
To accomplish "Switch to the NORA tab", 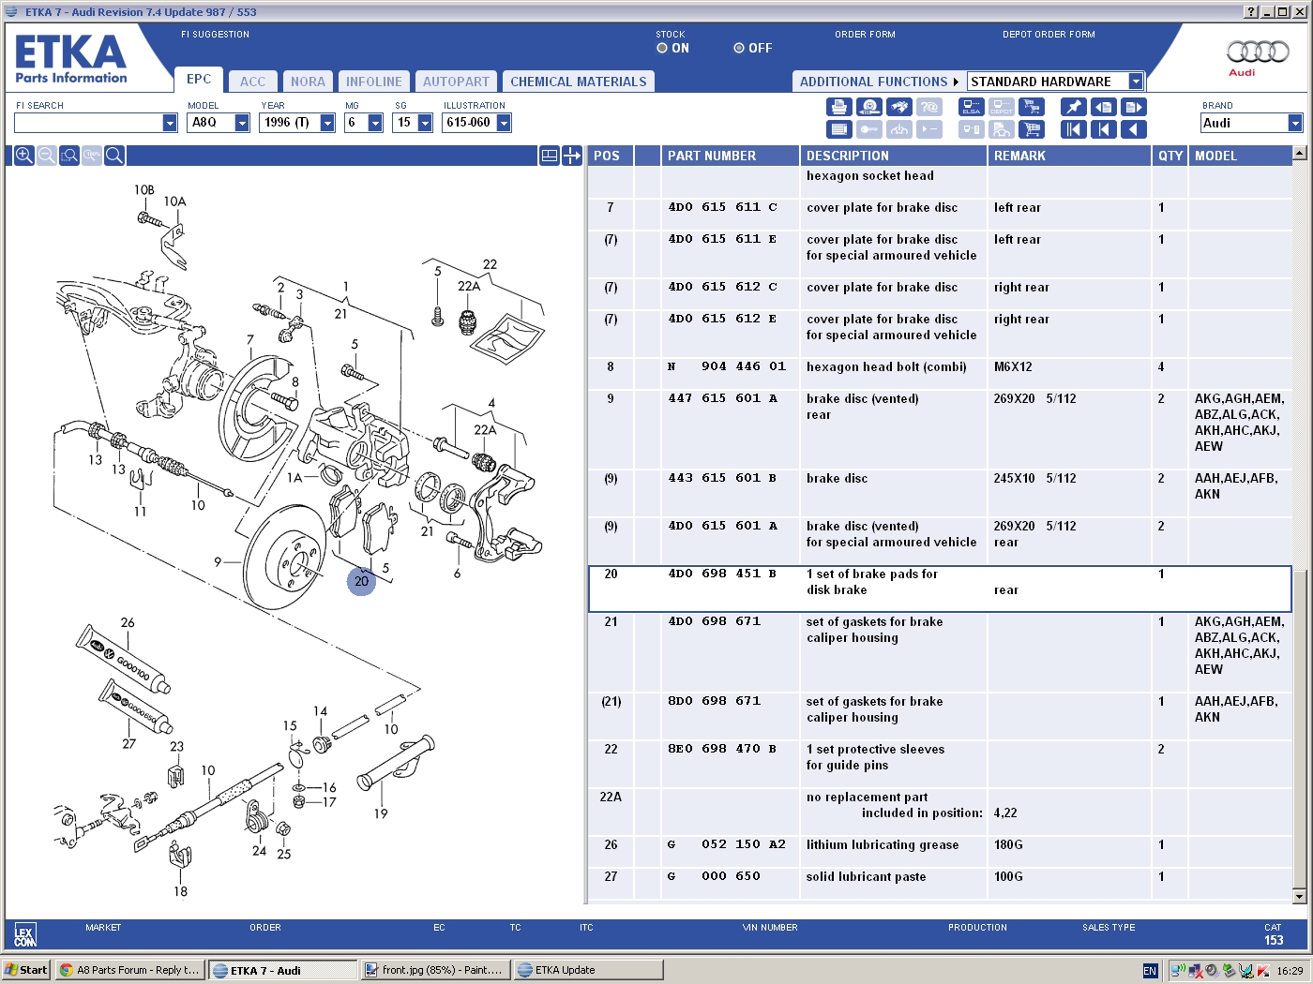I will tap(308, 82).
